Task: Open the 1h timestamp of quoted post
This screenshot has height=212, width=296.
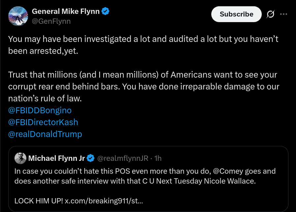Action: [158, 158]
